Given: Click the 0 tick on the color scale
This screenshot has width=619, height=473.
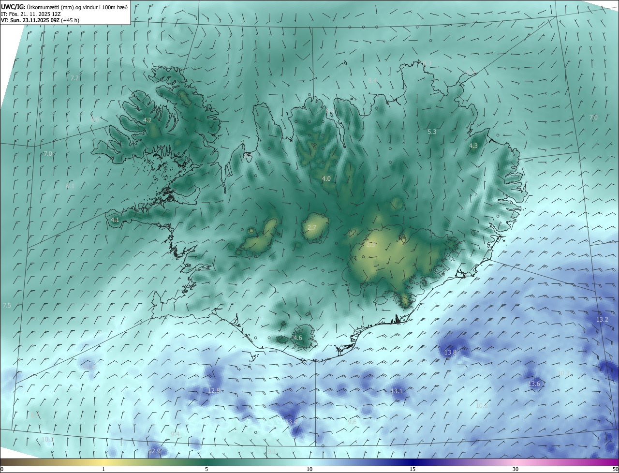Looking at the screenshot, I should click(1, 470).
